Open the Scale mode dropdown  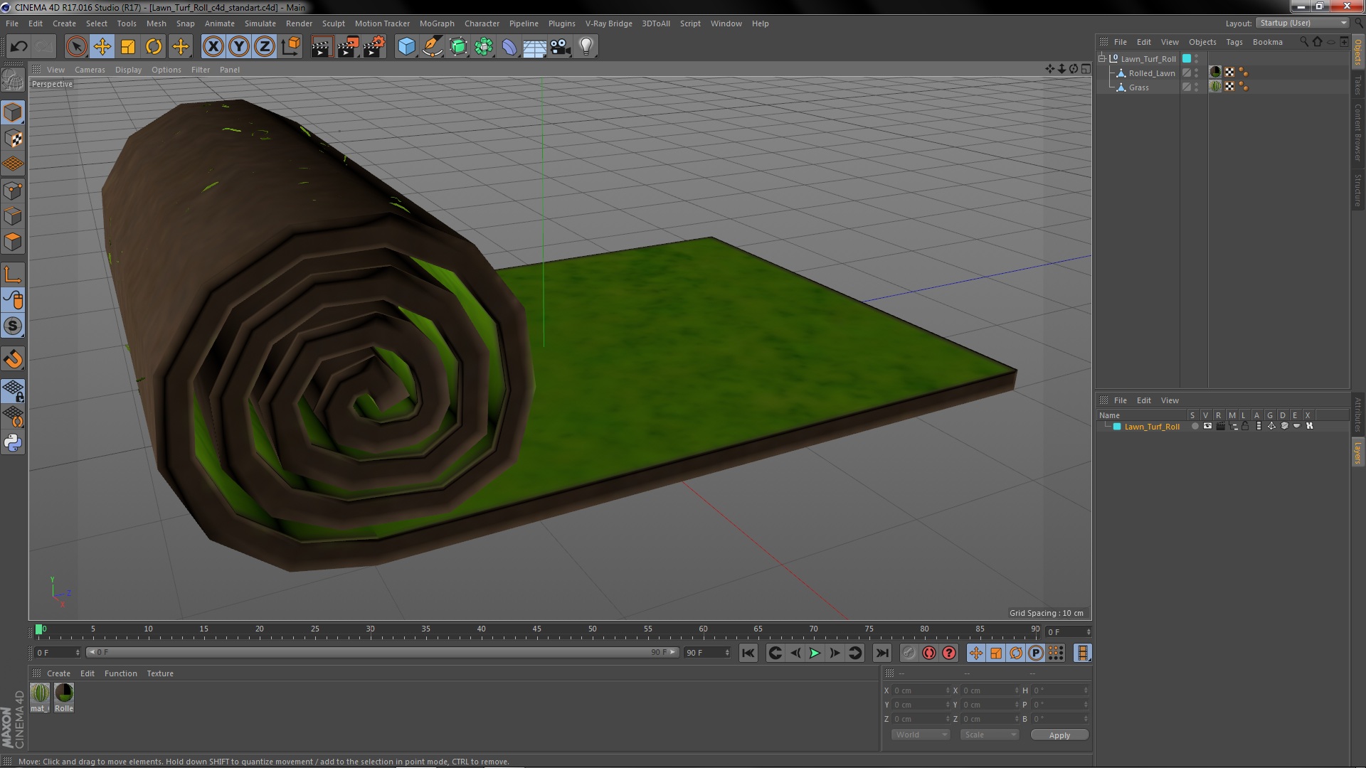point(990,735)
